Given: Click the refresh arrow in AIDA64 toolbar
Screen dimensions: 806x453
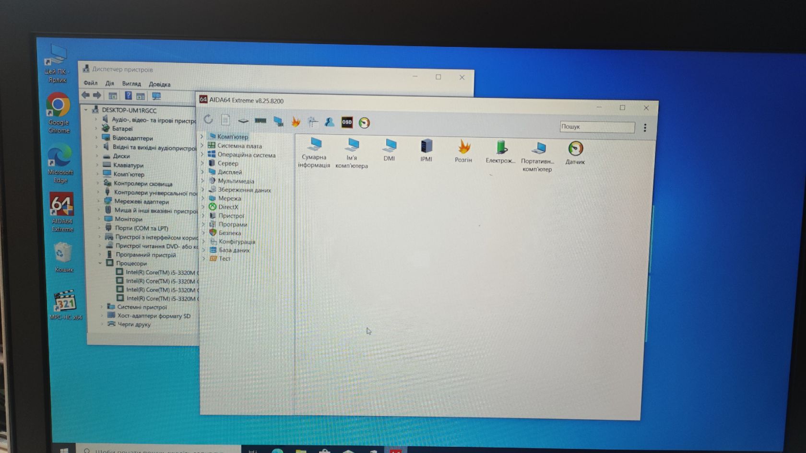Looking at the screenshot, I should [x=208, y=119].
